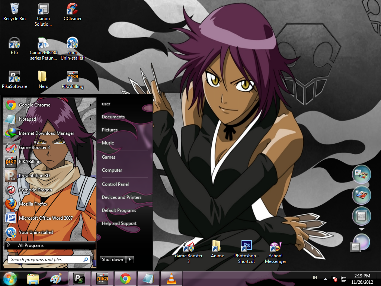Screen dimensions: 381x286
Task: Open Games from Start menu
Action: (x=108, y=157)
